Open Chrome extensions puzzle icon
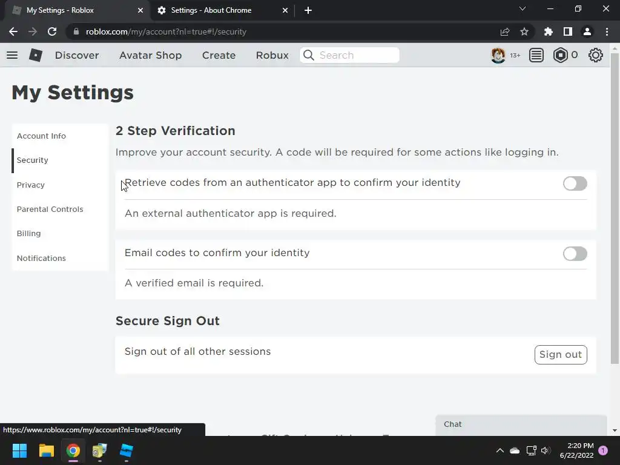The width and height of the screenshot is (620, 465). click(549, 31)
